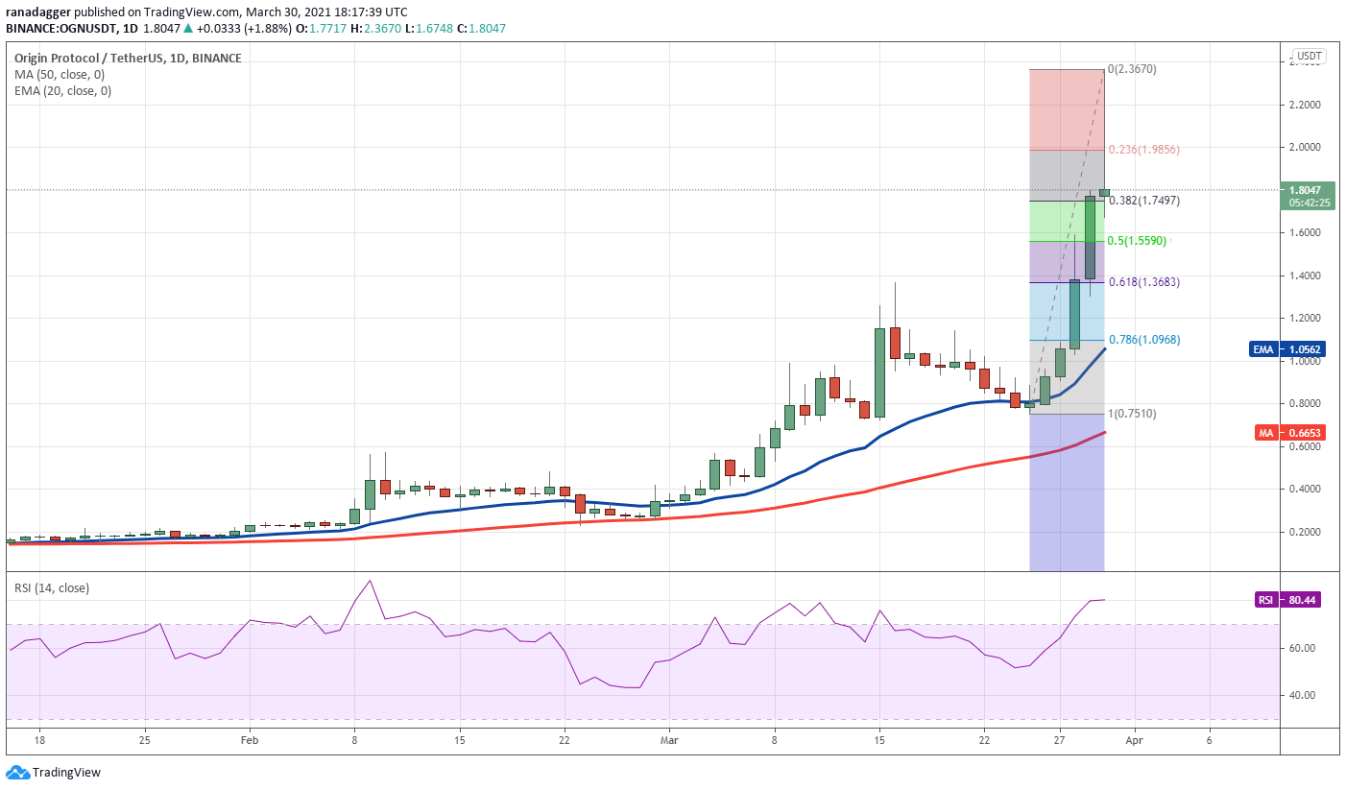1346x790 pixels.
Task: Click the blue EMA price tag
Action: pos(1286,349)
